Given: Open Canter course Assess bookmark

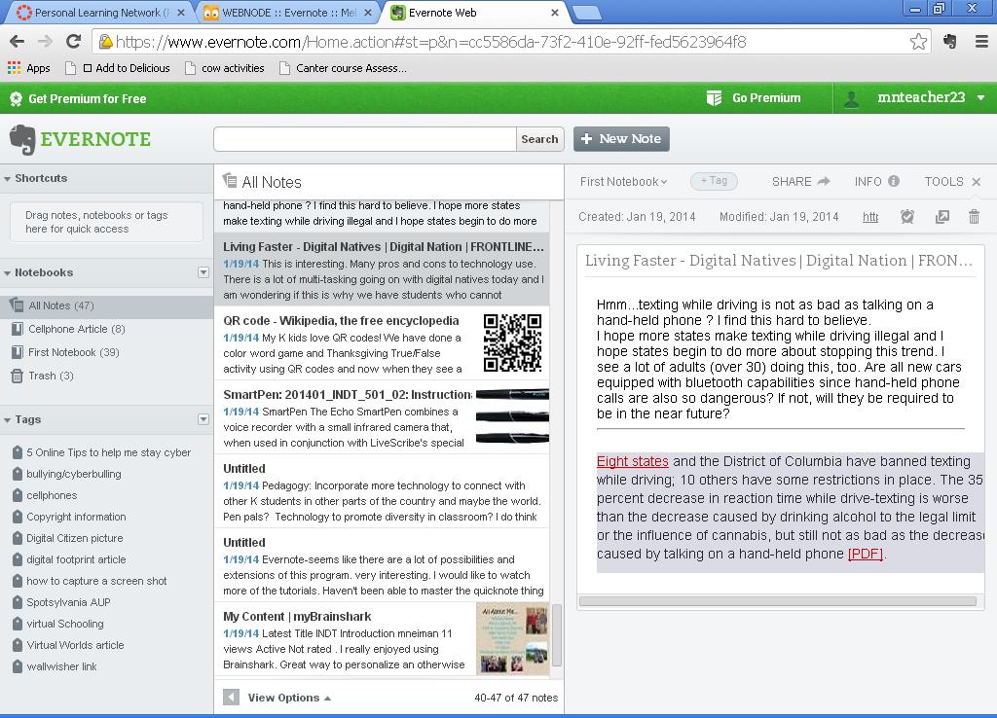Looking at the screenshot, I should click(344, 68).
